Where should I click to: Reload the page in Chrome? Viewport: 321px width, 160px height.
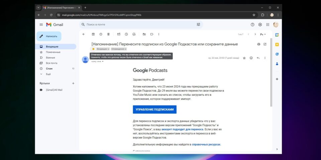click(51, 15)
